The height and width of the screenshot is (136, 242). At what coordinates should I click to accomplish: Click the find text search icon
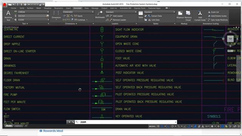click(48, 16)
